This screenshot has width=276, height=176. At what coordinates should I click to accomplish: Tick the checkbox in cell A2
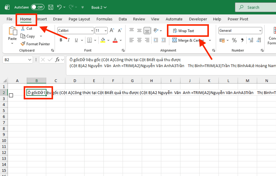coord(11,95)
